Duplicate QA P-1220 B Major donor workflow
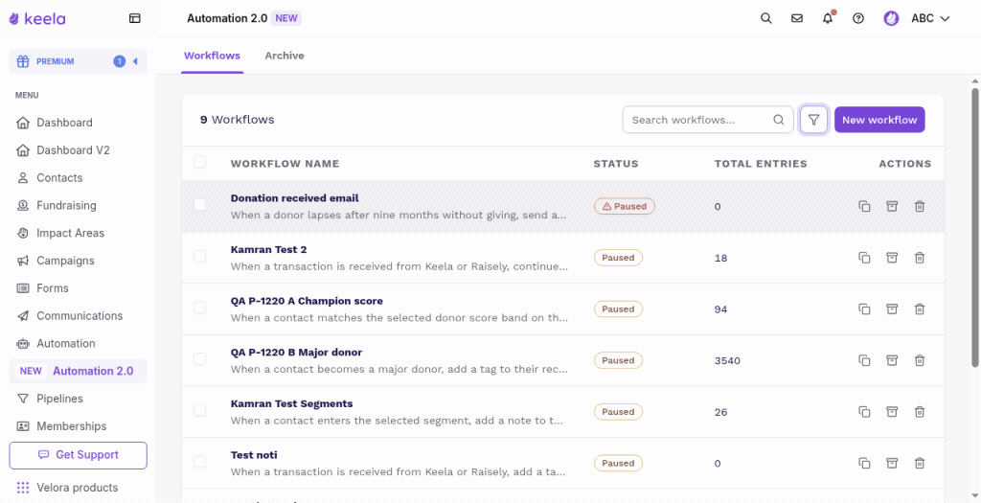Screen dimensions: 981x503 [x=864, y=360]
